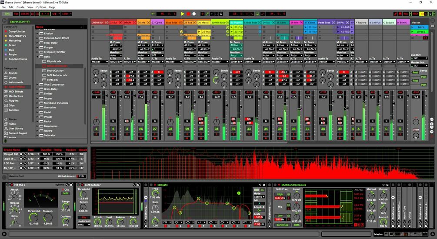Viewport: 437px width, 239px height.
Task: Click the white arrangement record button
Action: (194, 13)
